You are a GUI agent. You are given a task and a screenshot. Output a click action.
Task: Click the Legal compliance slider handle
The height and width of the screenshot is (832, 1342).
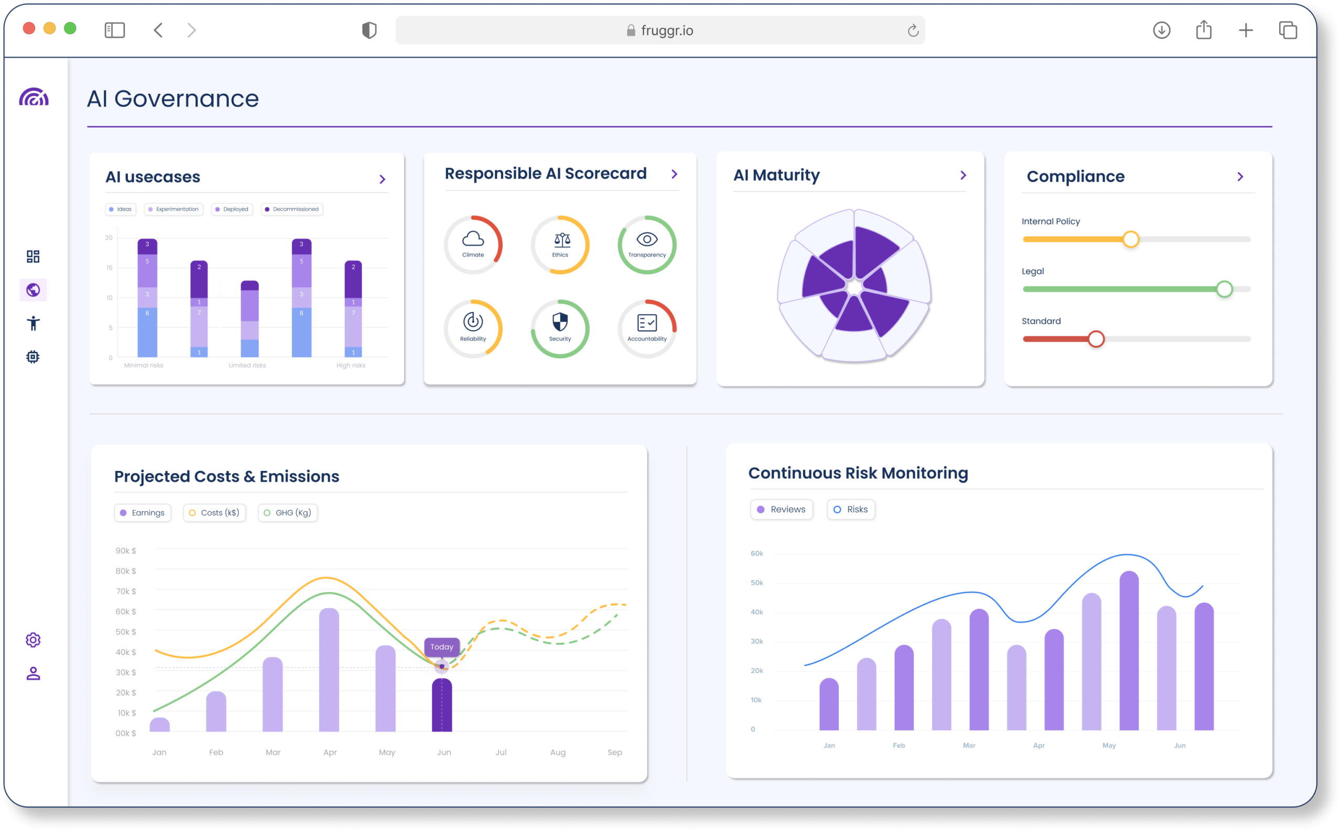(1224, 289)
